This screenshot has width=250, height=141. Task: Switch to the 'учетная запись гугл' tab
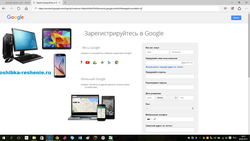16,3
